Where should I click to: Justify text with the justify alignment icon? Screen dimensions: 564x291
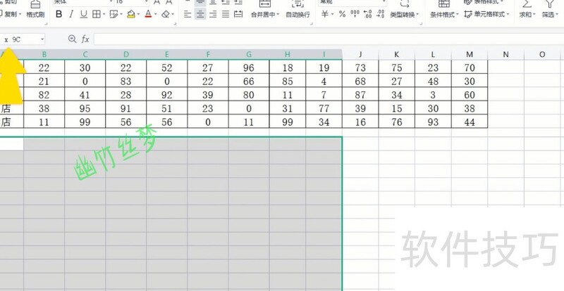coord(226,14)
